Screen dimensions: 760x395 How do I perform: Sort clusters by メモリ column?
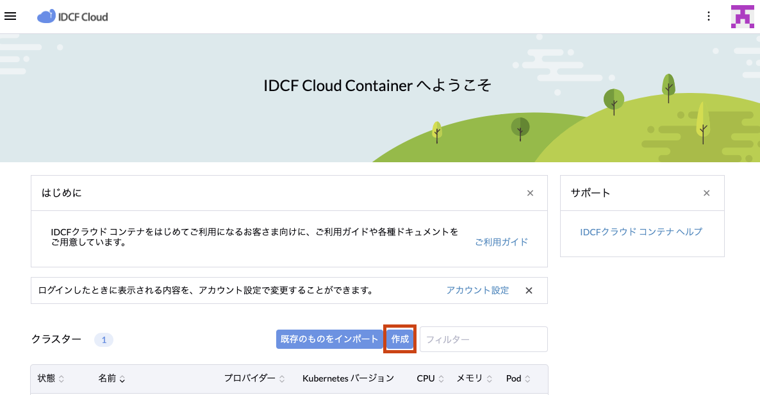(x=474, y=378)
